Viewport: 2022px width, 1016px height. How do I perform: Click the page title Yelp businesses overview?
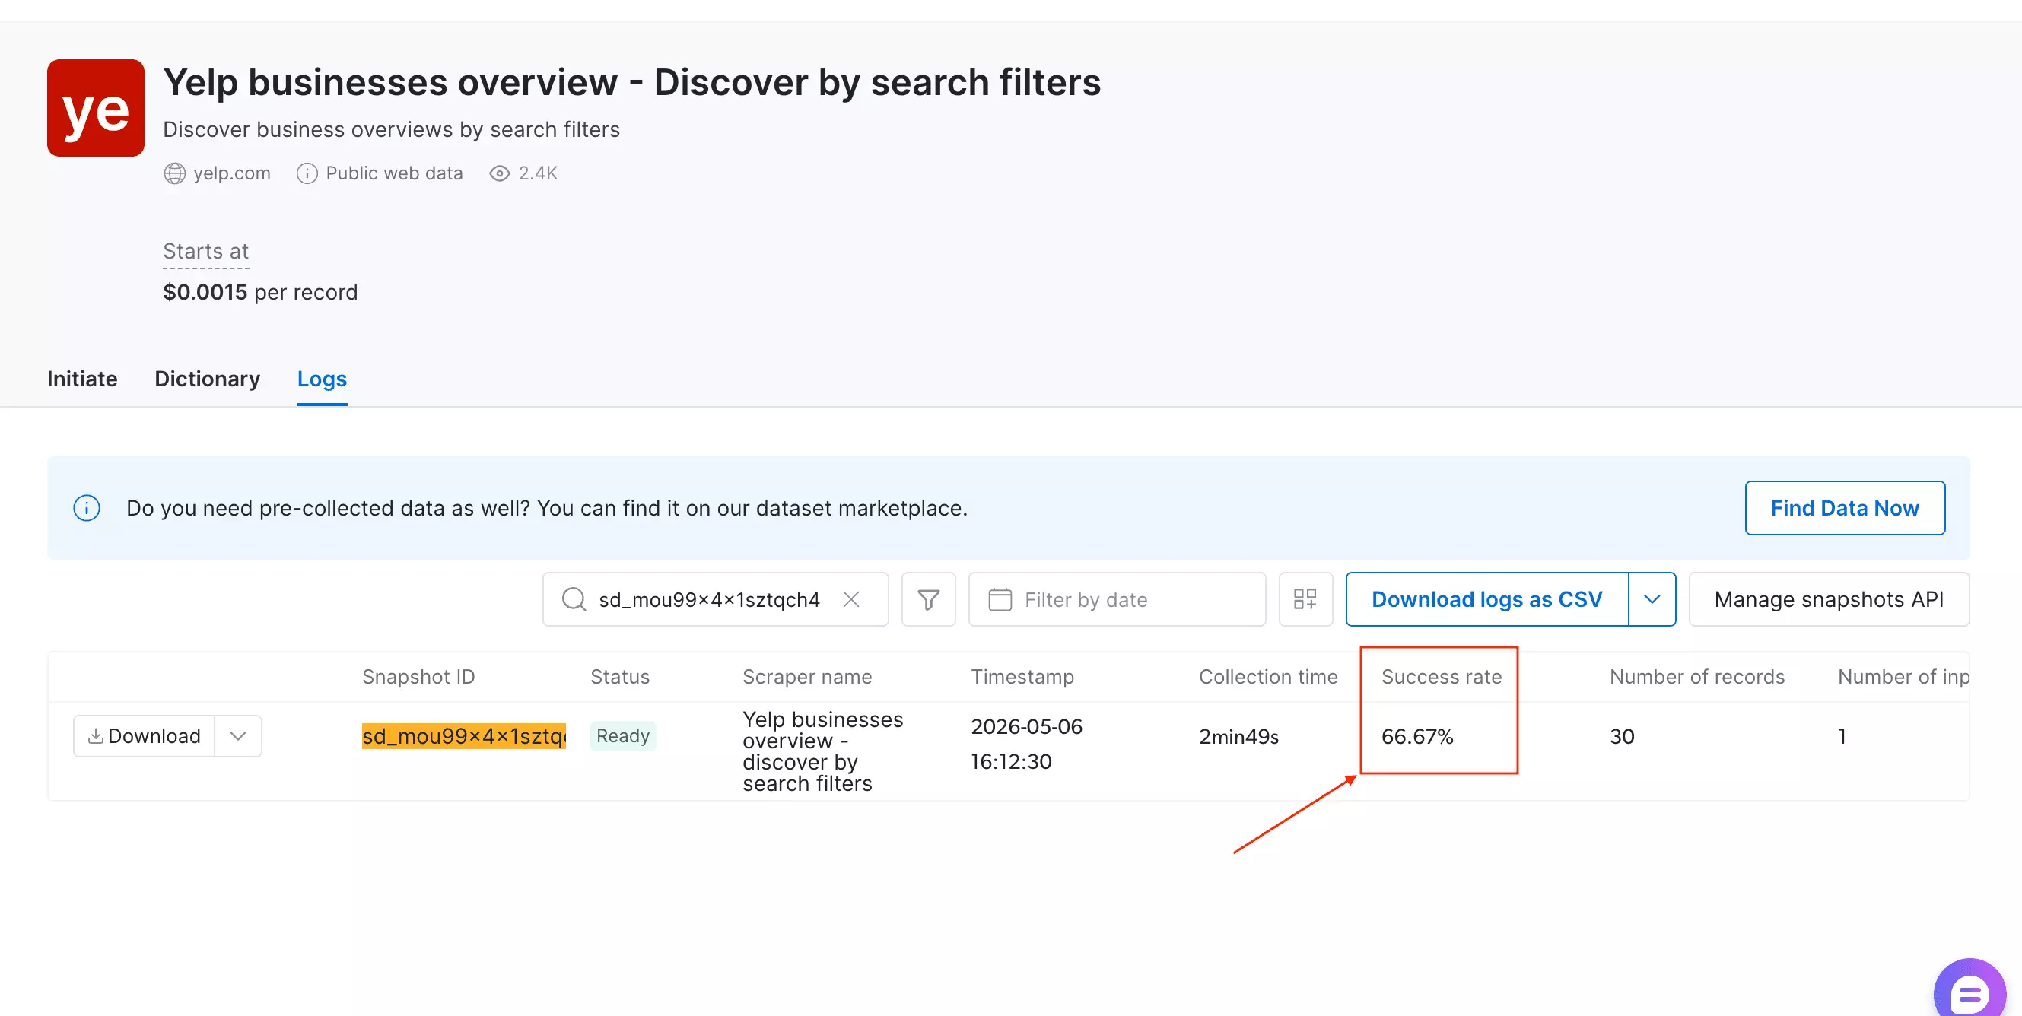click(x=632, y=82)
